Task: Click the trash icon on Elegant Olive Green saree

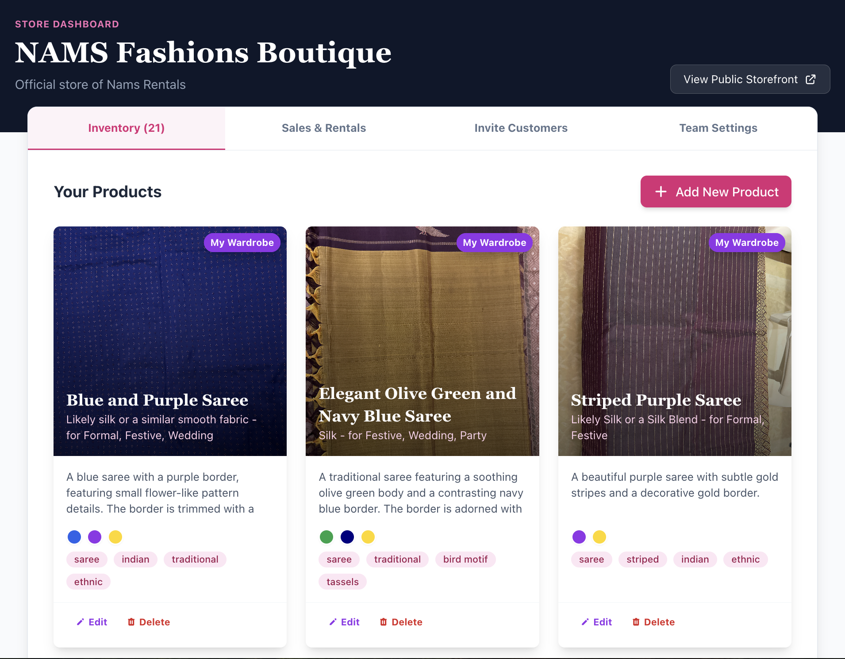Action: point(384,622)
